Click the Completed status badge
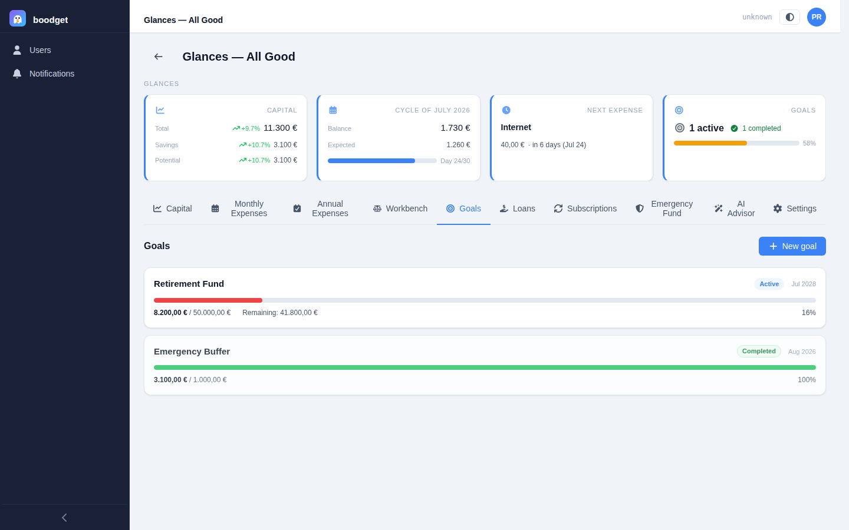This screenshot has width=849, height=530. 759,351
